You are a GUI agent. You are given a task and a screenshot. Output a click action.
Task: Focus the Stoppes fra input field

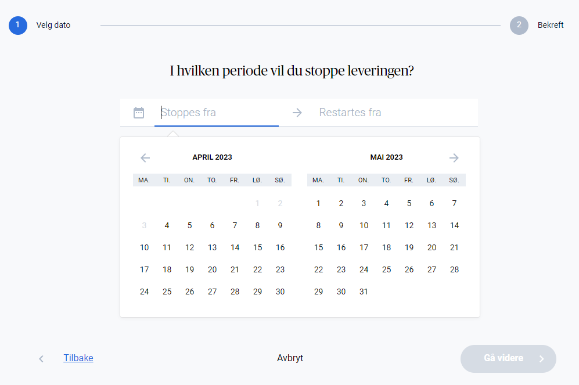218,113
